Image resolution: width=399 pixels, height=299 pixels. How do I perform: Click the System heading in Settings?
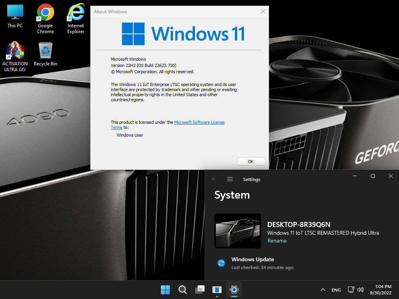(232, 195)
